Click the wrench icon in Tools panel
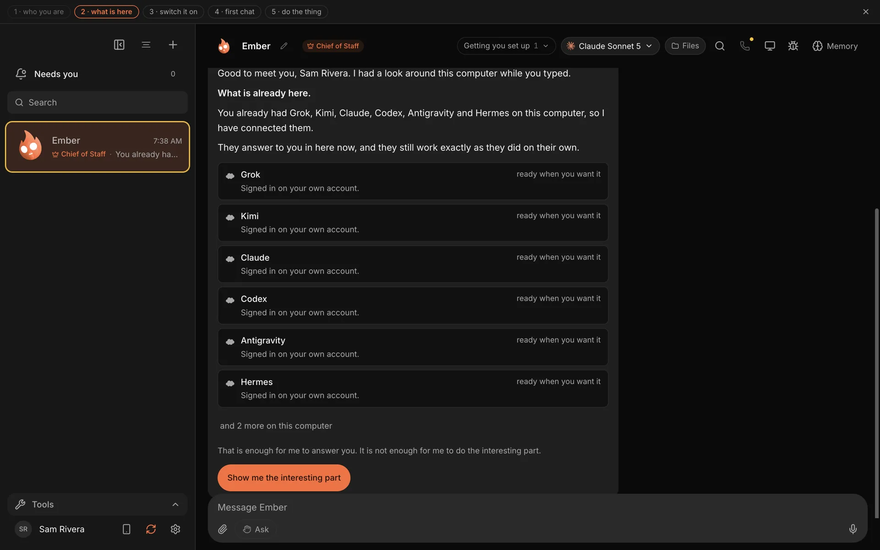Screen dimensions: 880x550 click(20, 505)
